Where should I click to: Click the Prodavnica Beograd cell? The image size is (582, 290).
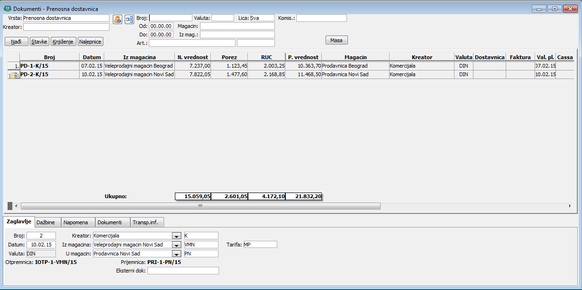pyautogui.click(x=355, y=66)
